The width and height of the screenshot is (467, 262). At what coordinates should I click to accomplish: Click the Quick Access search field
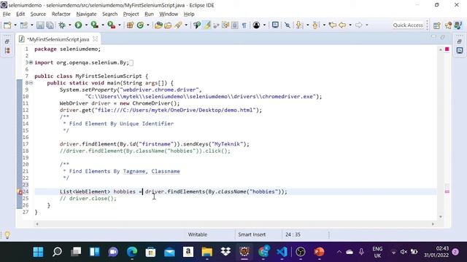[x=408, y=25]
